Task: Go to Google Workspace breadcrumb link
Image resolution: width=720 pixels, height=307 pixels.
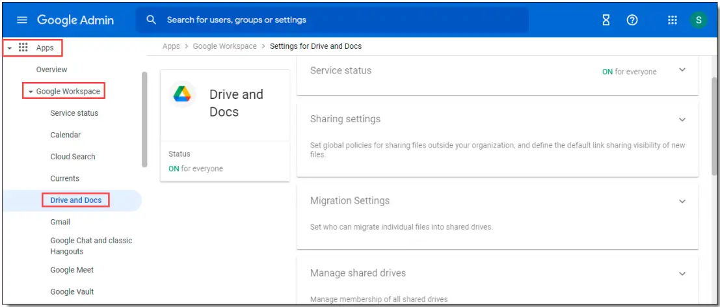Action: [x=224, y=46]
